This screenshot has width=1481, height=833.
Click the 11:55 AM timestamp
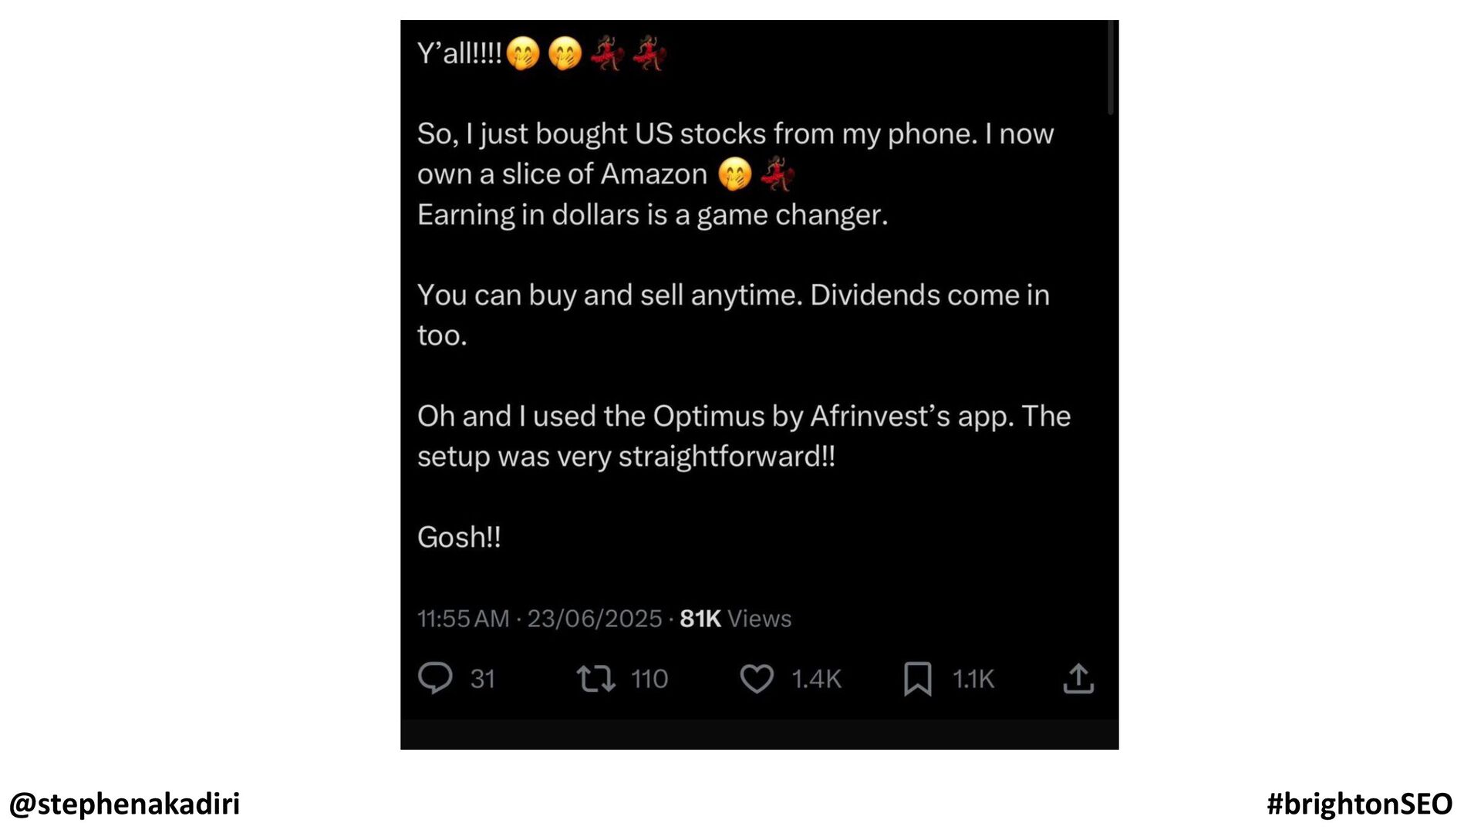click(463, 619)
